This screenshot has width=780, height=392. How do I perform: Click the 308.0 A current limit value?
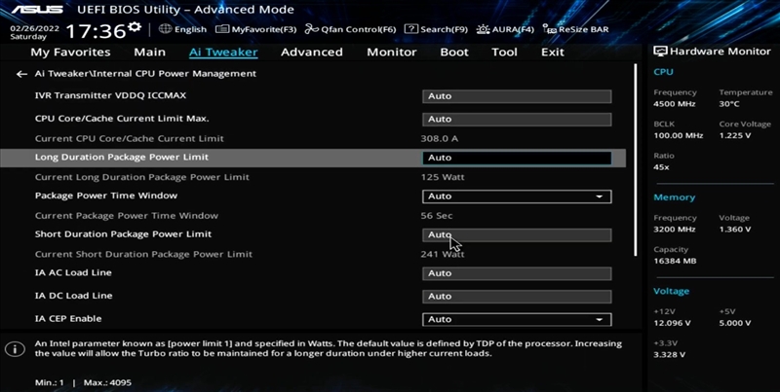point(440,138)
